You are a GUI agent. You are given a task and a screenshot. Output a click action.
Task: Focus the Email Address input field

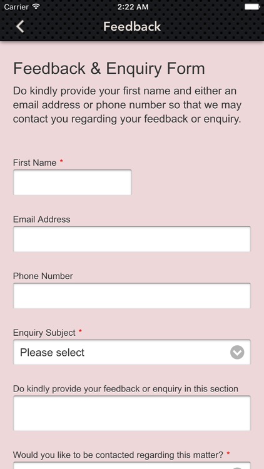132,239
